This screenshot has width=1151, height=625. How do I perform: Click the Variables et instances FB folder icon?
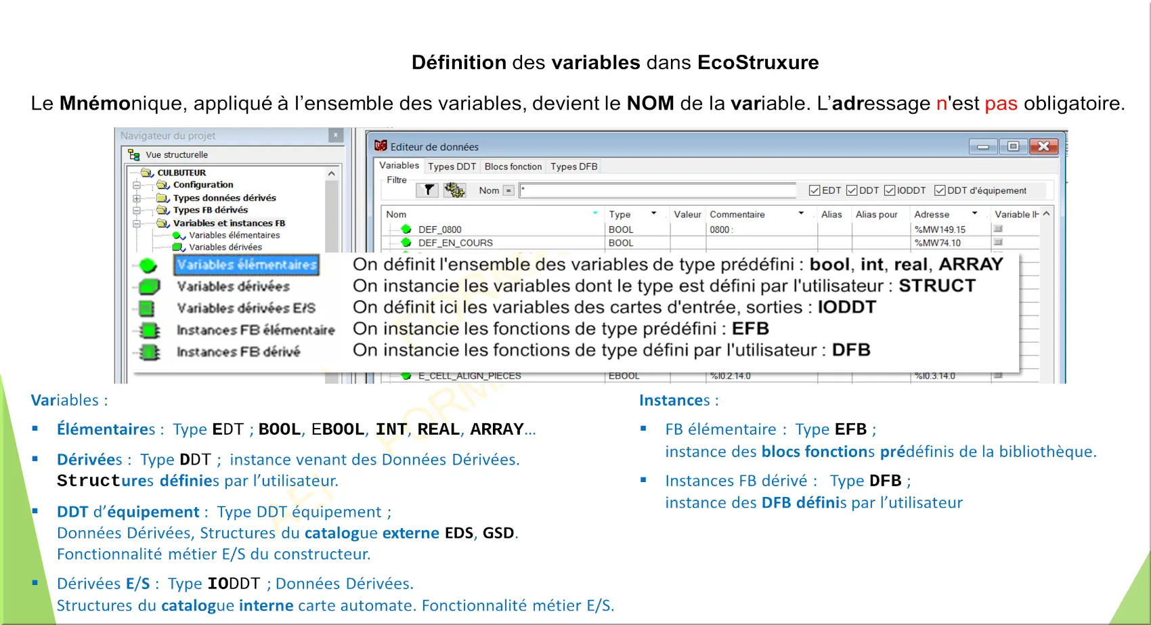click(x=162, y=223)
